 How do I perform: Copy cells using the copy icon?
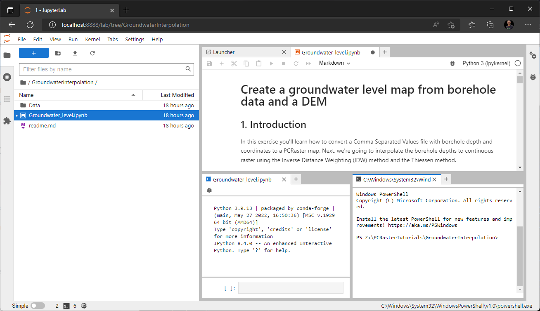point(246,63)
